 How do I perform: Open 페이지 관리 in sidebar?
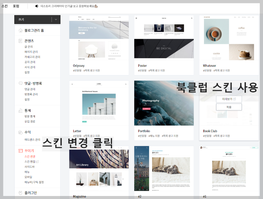point(31,52)
